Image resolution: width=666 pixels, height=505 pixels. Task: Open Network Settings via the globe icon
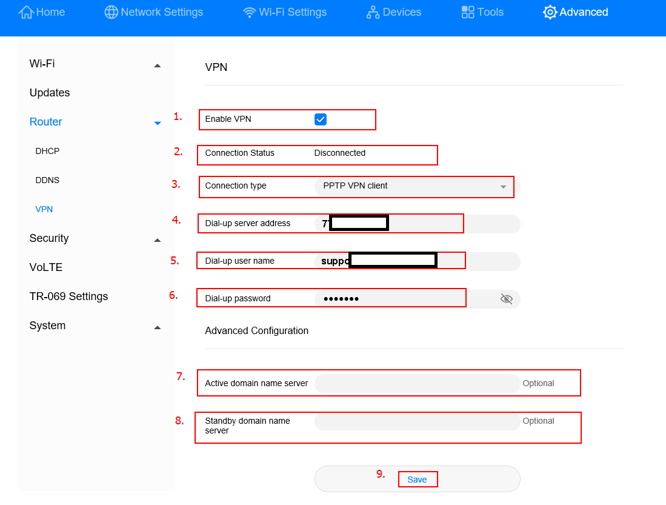tap(111, 12)
